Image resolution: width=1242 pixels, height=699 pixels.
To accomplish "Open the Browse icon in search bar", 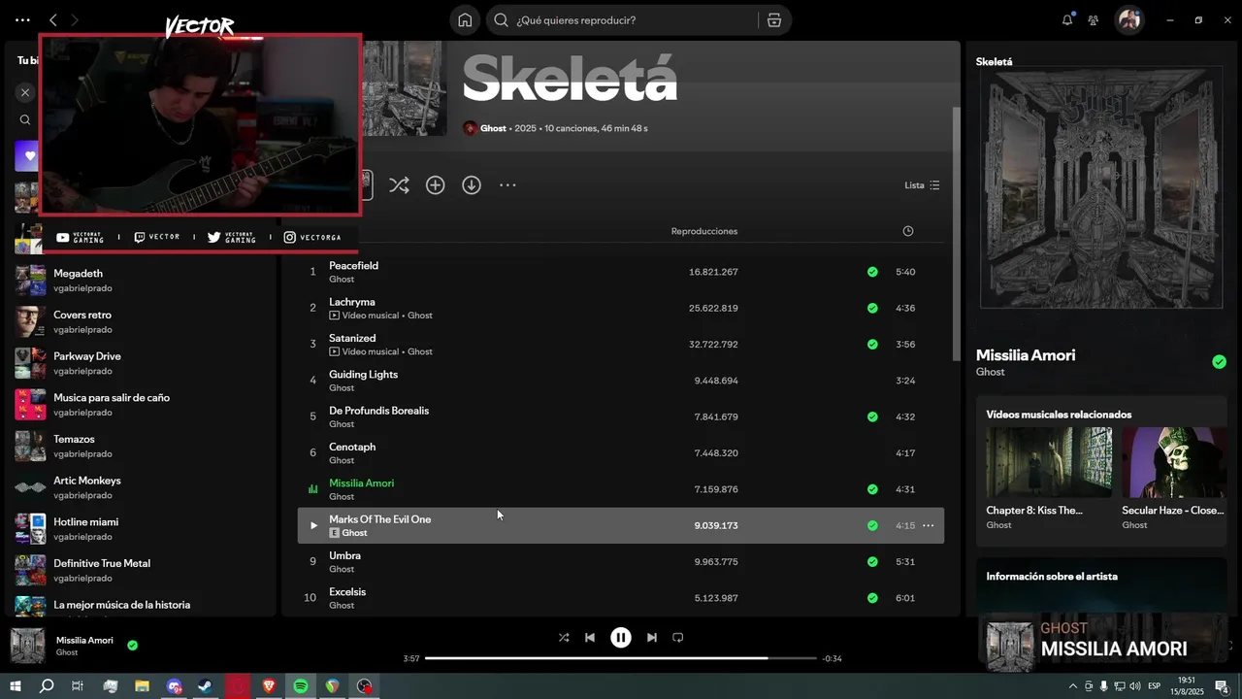I will (x=773, y=20).
